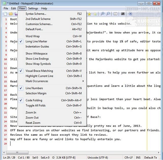The width and height of the screenshot is (163, 160).
Task: Click the horizontal scrollbar thumb
Action: pos(17,153)
